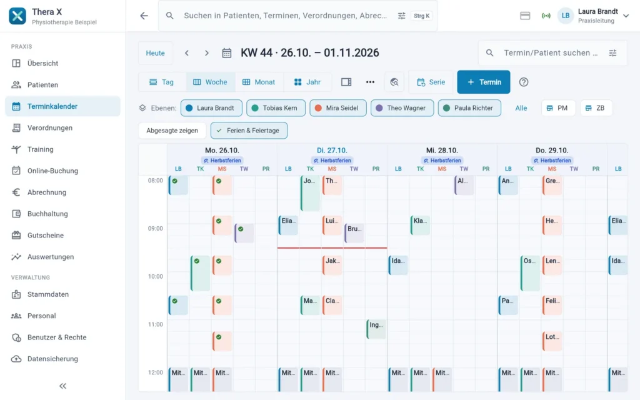The image size is (640, 400).
Task: Click the Thera X logo icon
Action: [x=17, y=16]
